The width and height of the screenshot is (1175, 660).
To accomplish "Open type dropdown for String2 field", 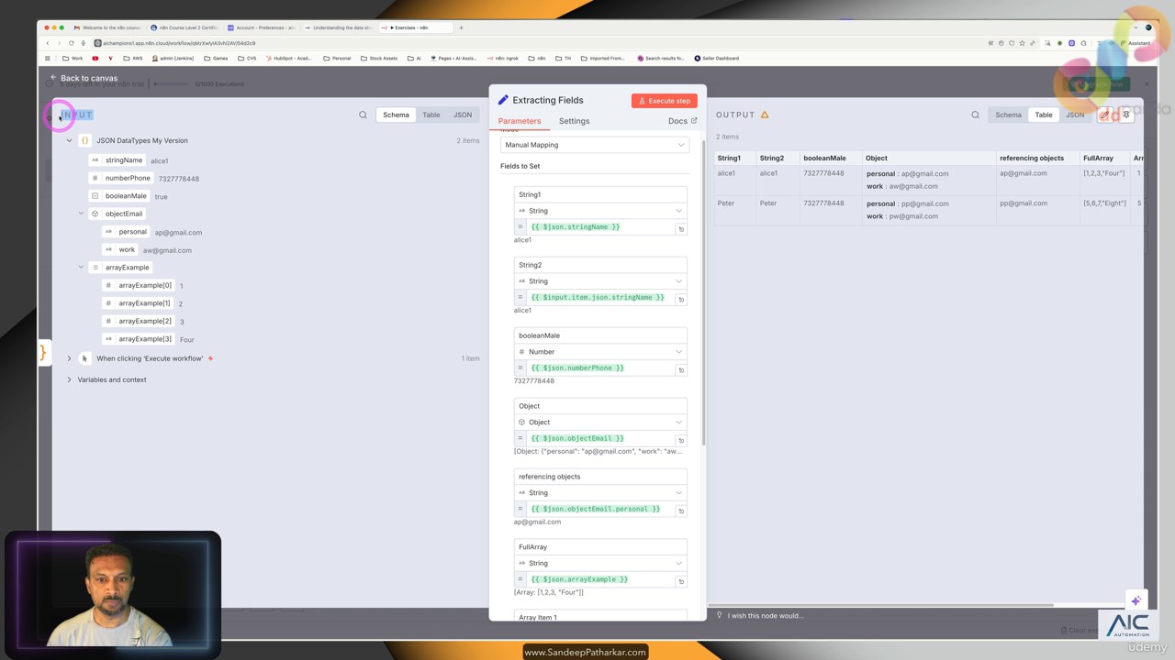I will [x=600, y=281].
